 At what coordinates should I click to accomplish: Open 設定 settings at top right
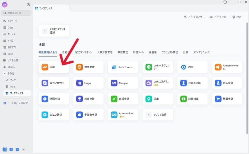click(x=237, y=17)
